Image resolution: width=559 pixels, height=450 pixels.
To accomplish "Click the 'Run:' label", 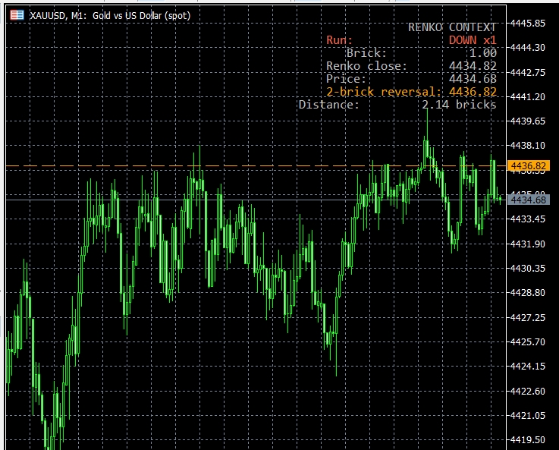I will 339,40.
